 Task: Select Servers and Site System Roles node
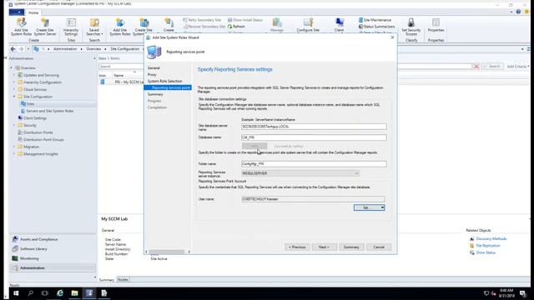click(50, 111)
